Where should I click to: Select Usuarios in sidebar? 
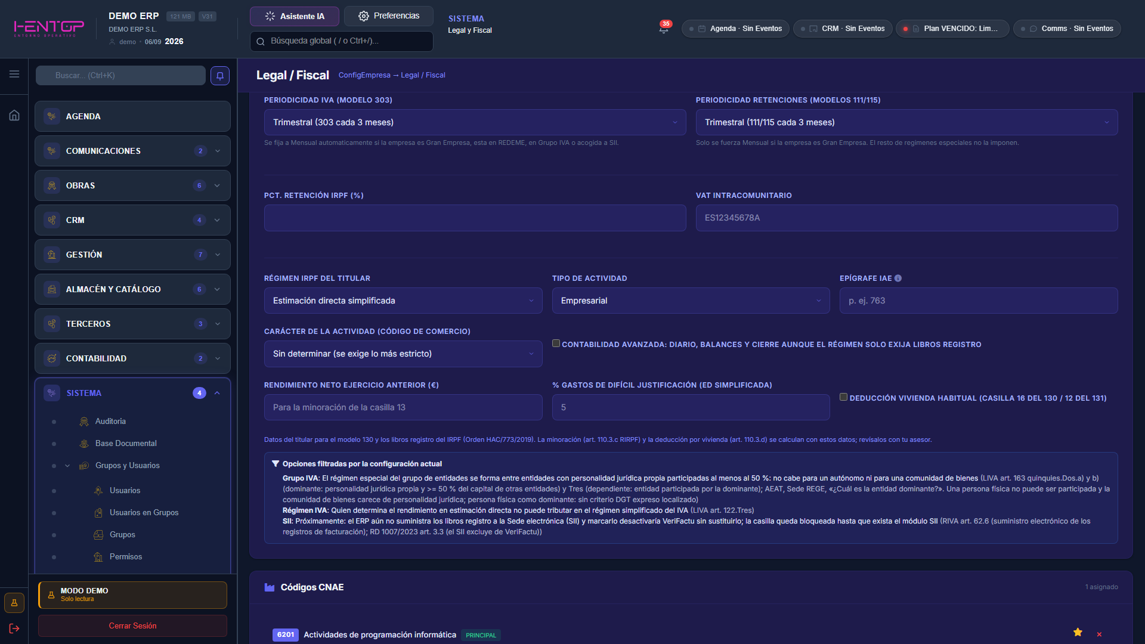tap(125, 491)
